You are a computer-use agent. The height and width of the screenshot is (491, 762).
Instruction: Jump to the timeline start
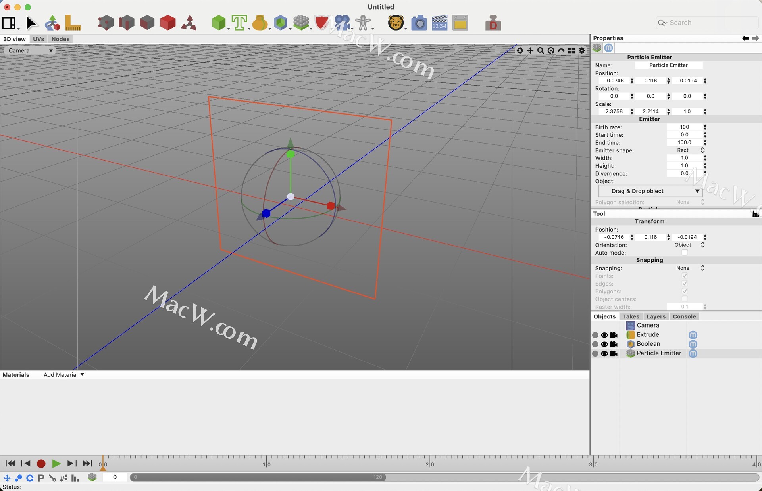point(10,464)
